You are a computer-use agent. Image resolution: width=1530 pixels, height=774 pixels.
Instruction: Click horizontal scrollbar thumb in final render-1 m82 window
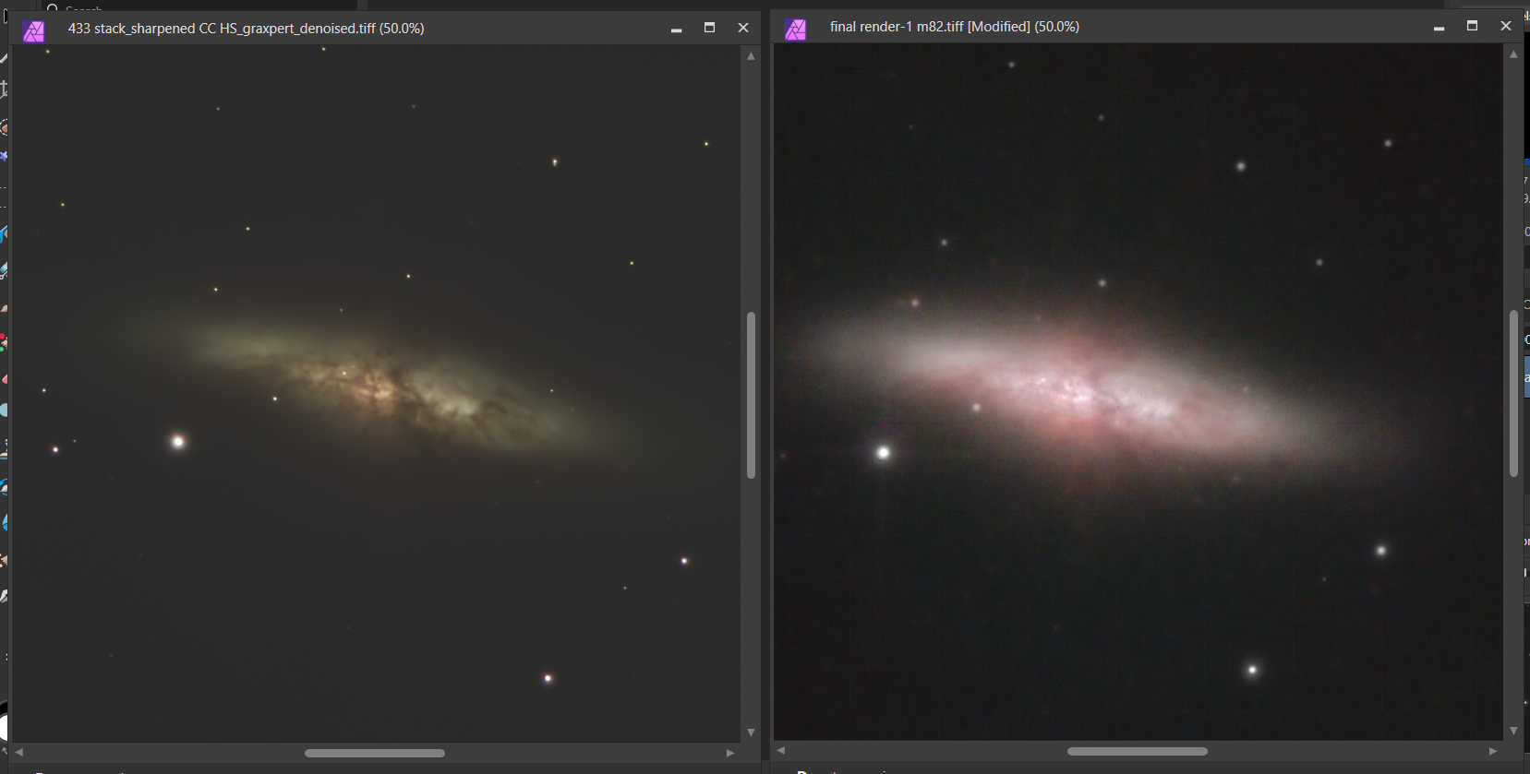click(1138, 751)
